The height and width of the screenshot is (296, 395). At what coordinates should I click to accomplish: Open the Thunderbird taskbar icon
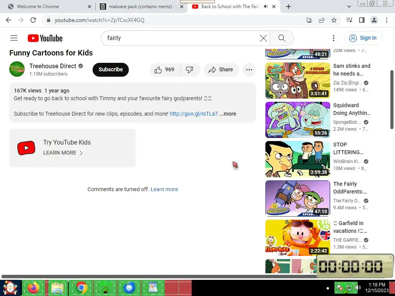pyautogui.click(x=129, y=288)
